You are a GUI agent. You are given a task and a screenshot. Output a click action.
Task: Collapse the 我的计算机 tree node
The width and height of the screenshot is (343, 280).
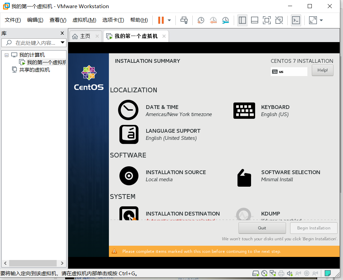click(x=6, y=55)
